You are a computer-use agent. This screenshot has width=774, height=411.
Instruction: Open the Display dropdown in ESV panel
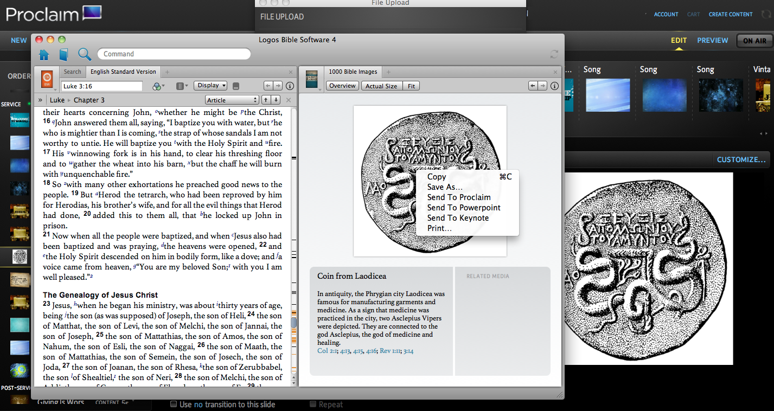[x=210, y=86]
